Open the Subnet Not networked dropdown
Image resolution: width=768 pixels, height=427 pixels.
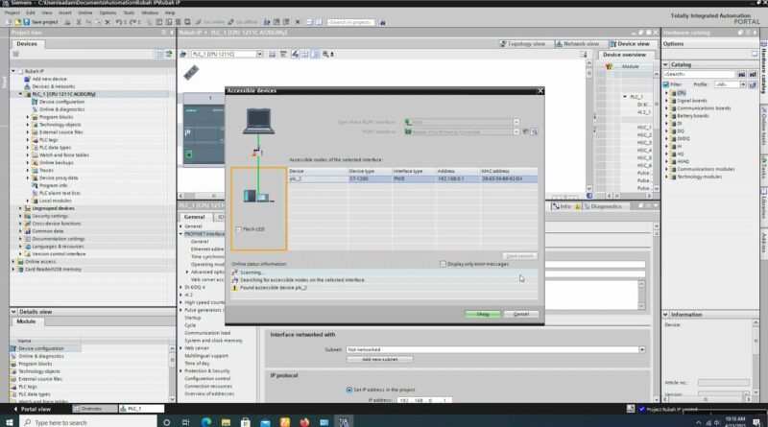point(642,349)
